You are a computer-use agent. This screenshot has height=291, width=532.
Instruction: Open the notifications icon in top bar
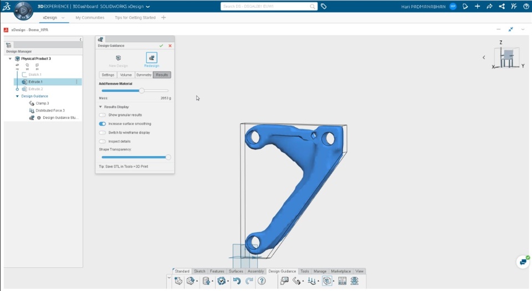(x=465, y=6)
